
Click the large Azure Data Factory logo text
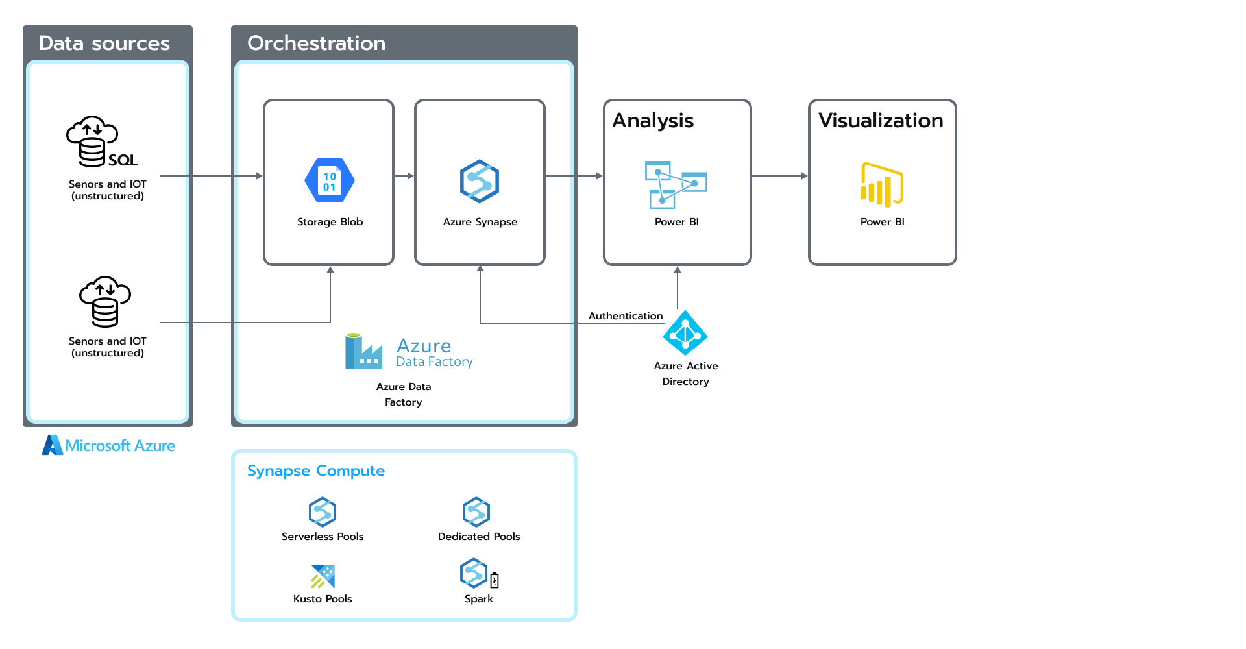point(434,353)
